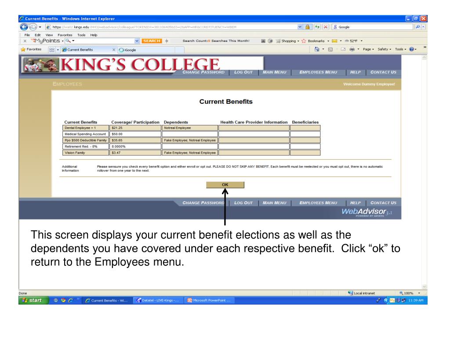
Task: Click the browser Forward arrow button
Action: click(33, 27)
